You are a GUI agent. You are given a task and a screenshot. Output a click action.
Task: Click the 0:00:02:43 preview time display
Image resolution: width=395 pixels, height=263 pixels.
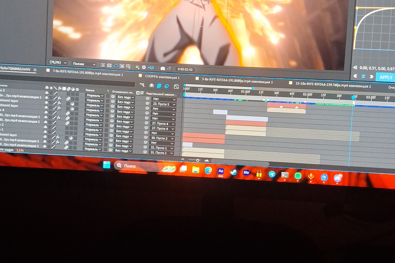[185, 69]
